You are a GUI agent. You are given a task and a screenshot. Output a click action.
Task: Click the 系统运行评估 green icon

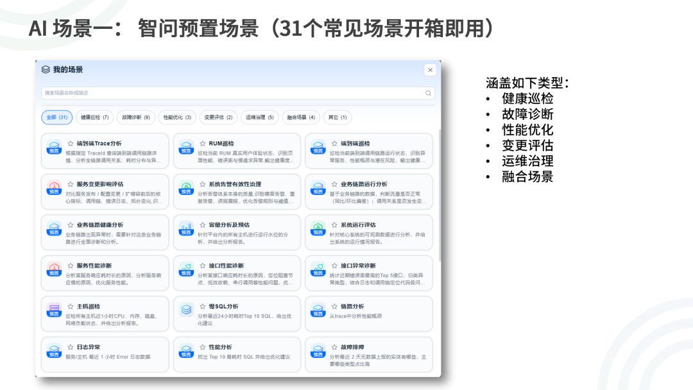pos(318,228)
